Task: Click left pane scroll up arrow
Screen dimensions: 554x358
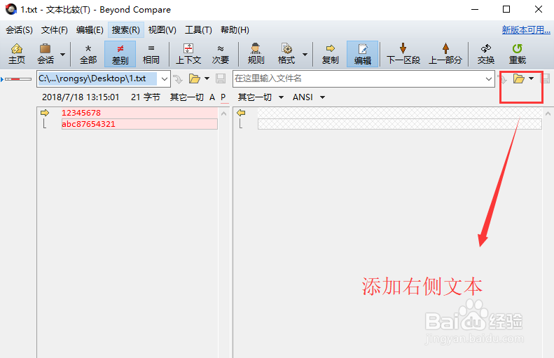Action: (223, 113)
